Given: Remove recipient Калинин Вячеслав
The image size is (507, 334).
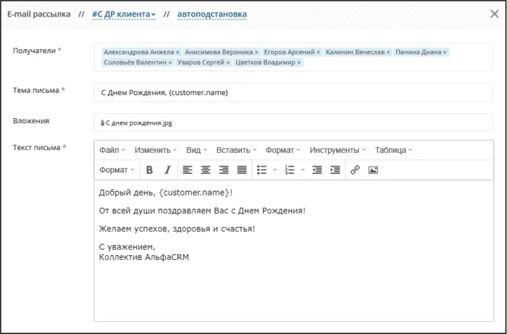Looking at the screenshot, I should pos(388,52).
